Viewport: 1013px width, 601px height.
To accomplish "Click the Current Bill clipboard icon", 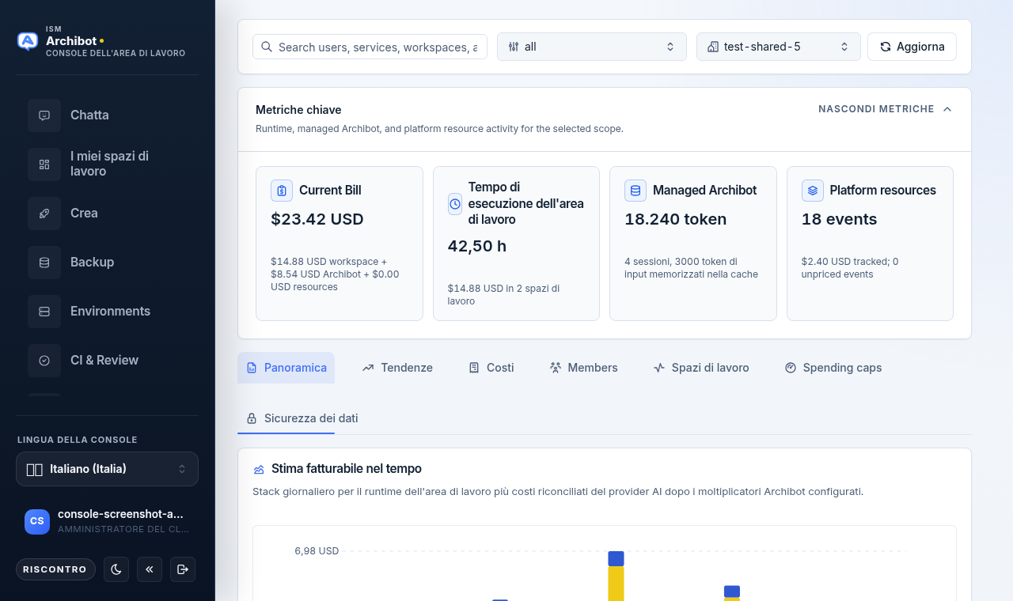I will coord(282,191).
